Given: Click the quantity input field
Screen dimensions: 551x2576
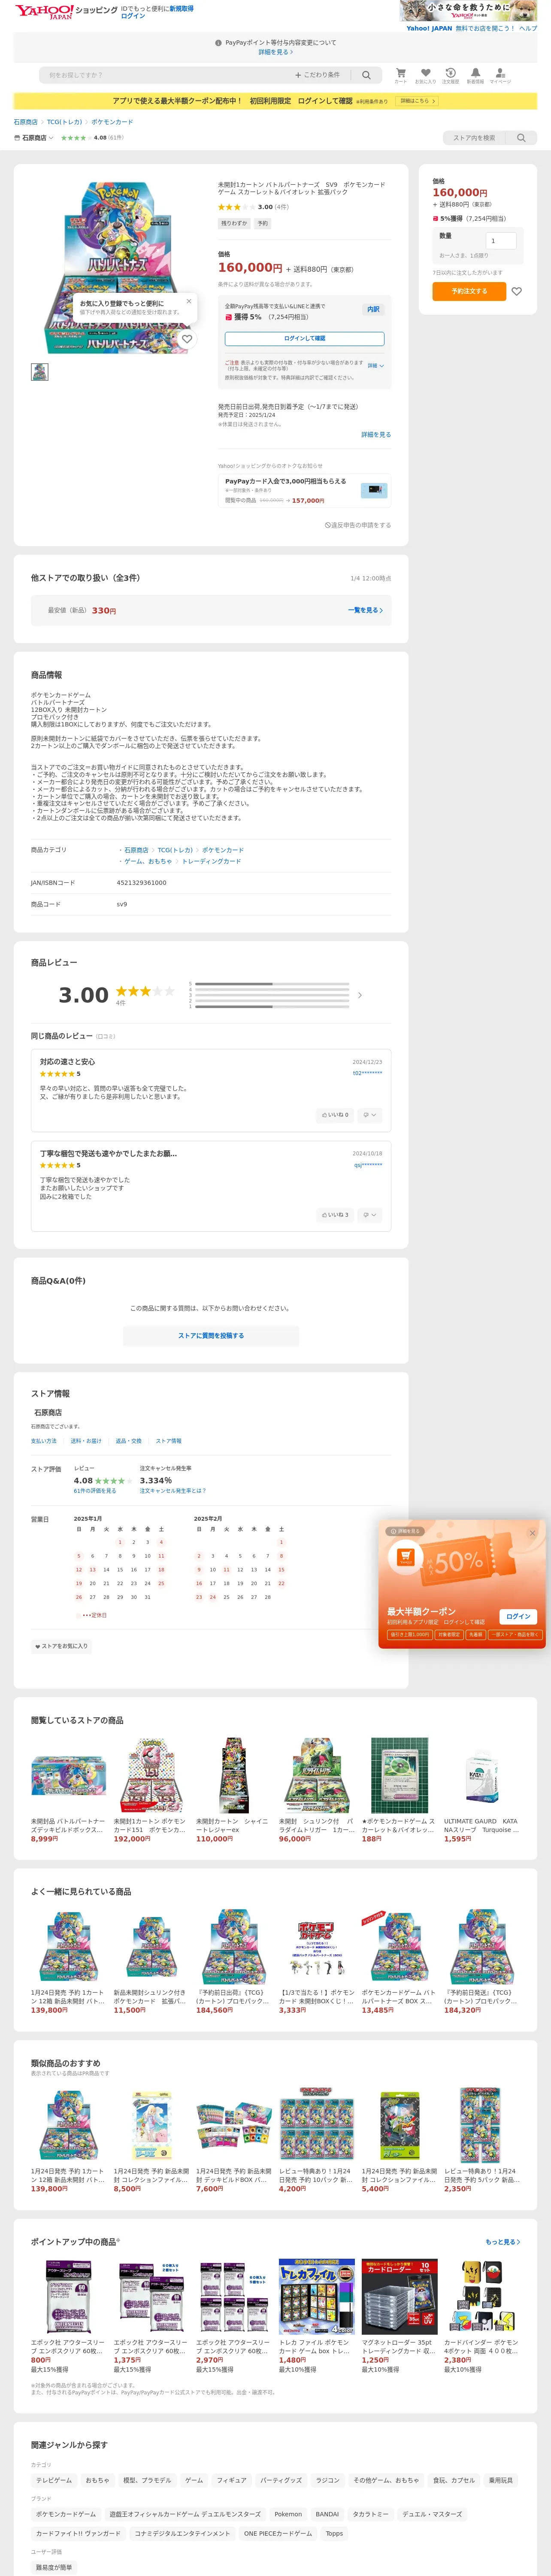Looking at the screenshot, I should tap(500, 240).
